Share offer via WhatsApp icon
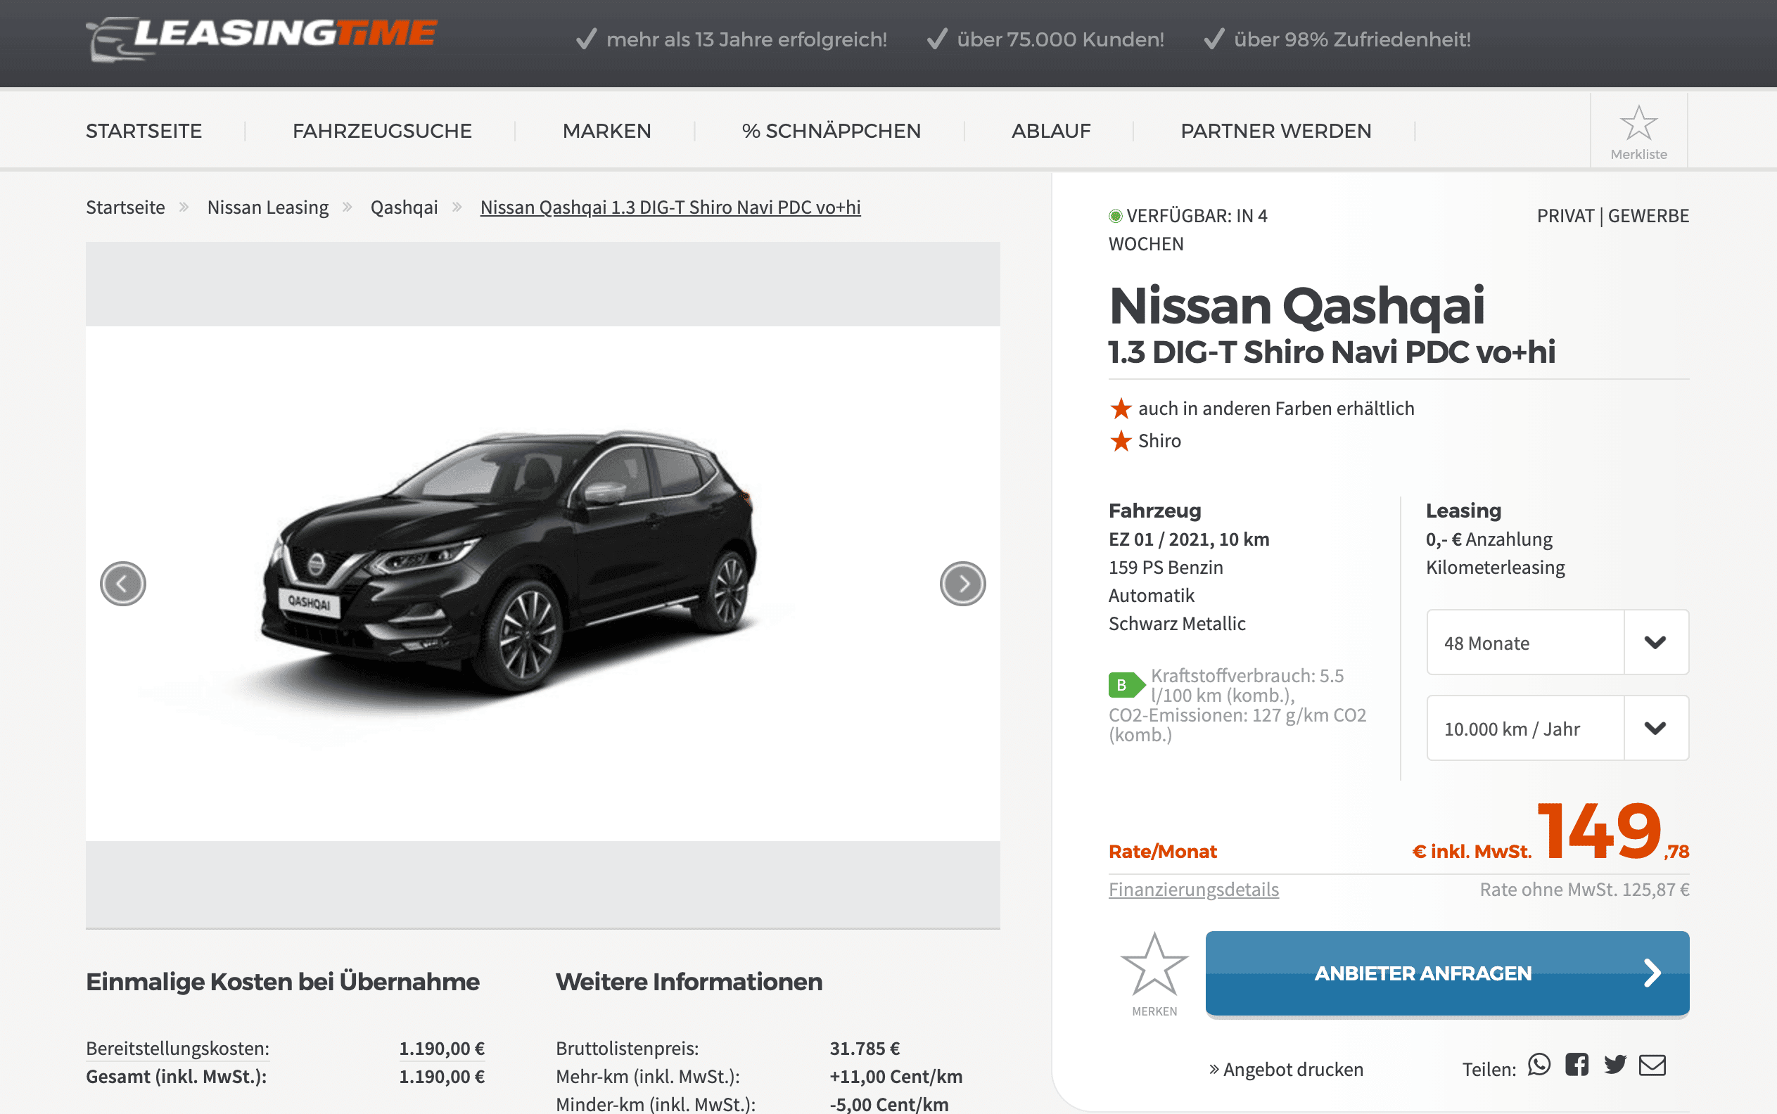Screen dimensions: 1777x1114 click(1539, 1065)
